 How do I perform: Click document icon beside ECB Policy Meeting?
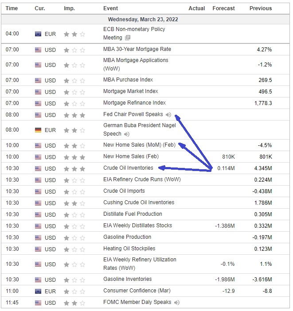128,38
